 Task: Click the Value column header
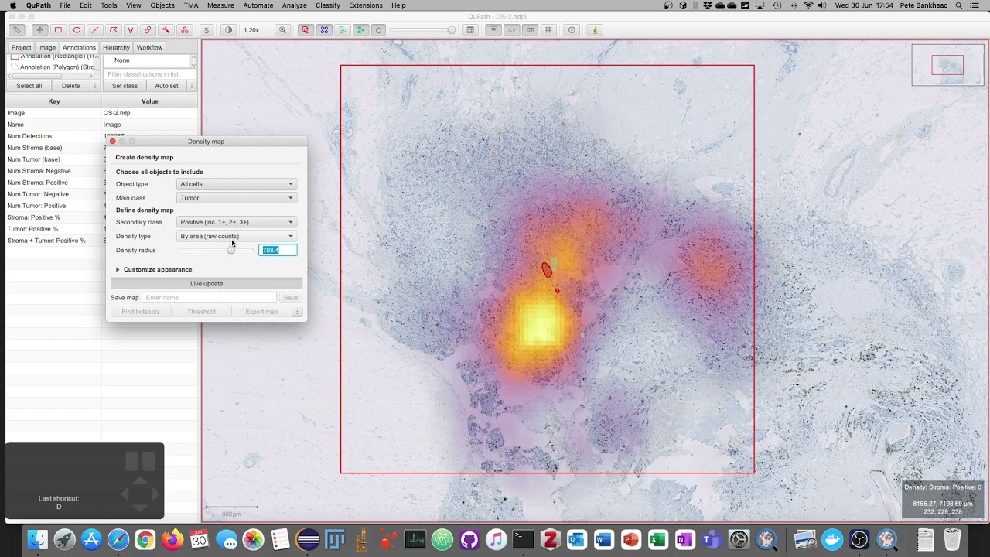tap(150, 101)
